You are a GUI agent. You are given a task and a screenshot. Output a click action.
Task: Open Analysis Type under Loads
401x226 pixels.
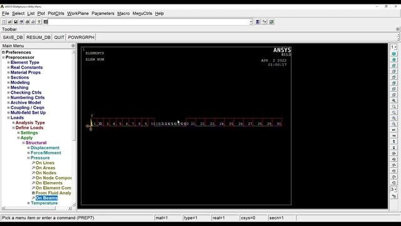coord(30,123)
